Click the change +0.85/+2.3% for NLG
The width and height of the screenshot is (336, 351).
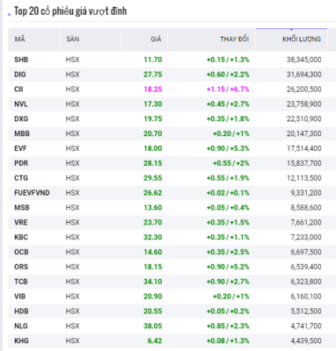coord(228,326)
